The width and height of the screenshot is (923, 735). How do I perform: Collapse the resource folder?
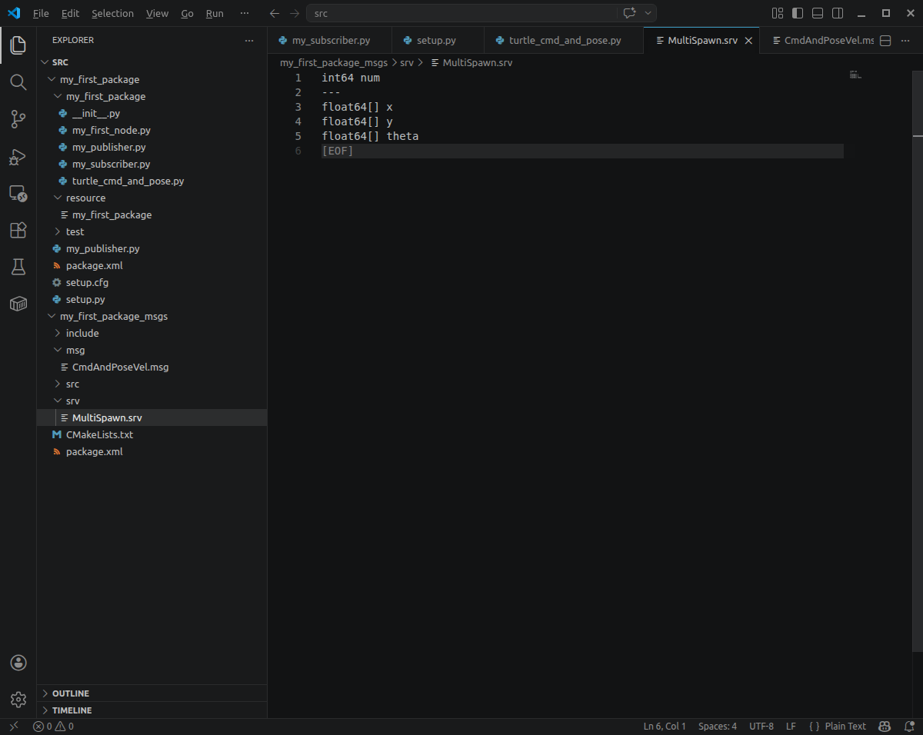(58, 198)
